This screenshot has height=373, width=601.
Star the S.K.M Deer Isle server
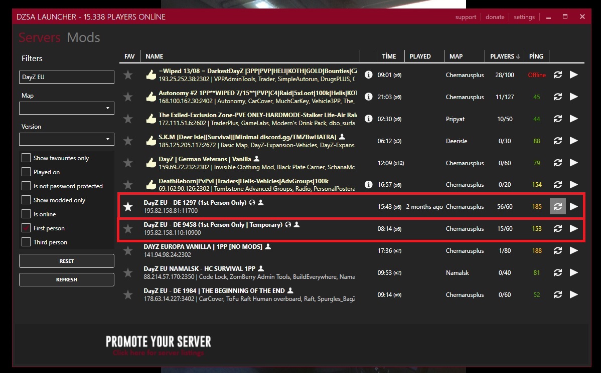[128, 141]
